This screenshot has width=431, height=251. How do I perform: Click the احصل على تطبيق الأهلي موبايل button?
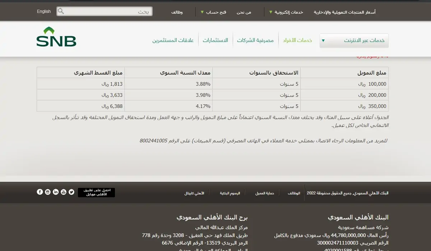point(97,193)
